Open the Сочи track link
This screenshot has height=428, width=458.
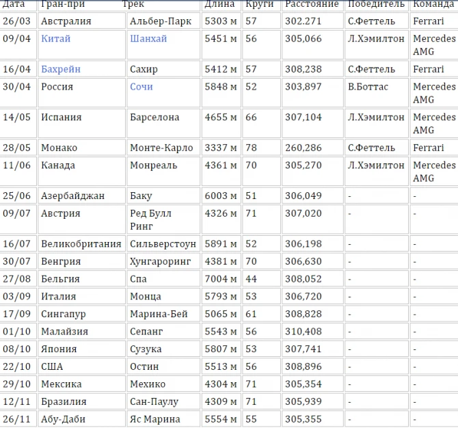point(142,87)
